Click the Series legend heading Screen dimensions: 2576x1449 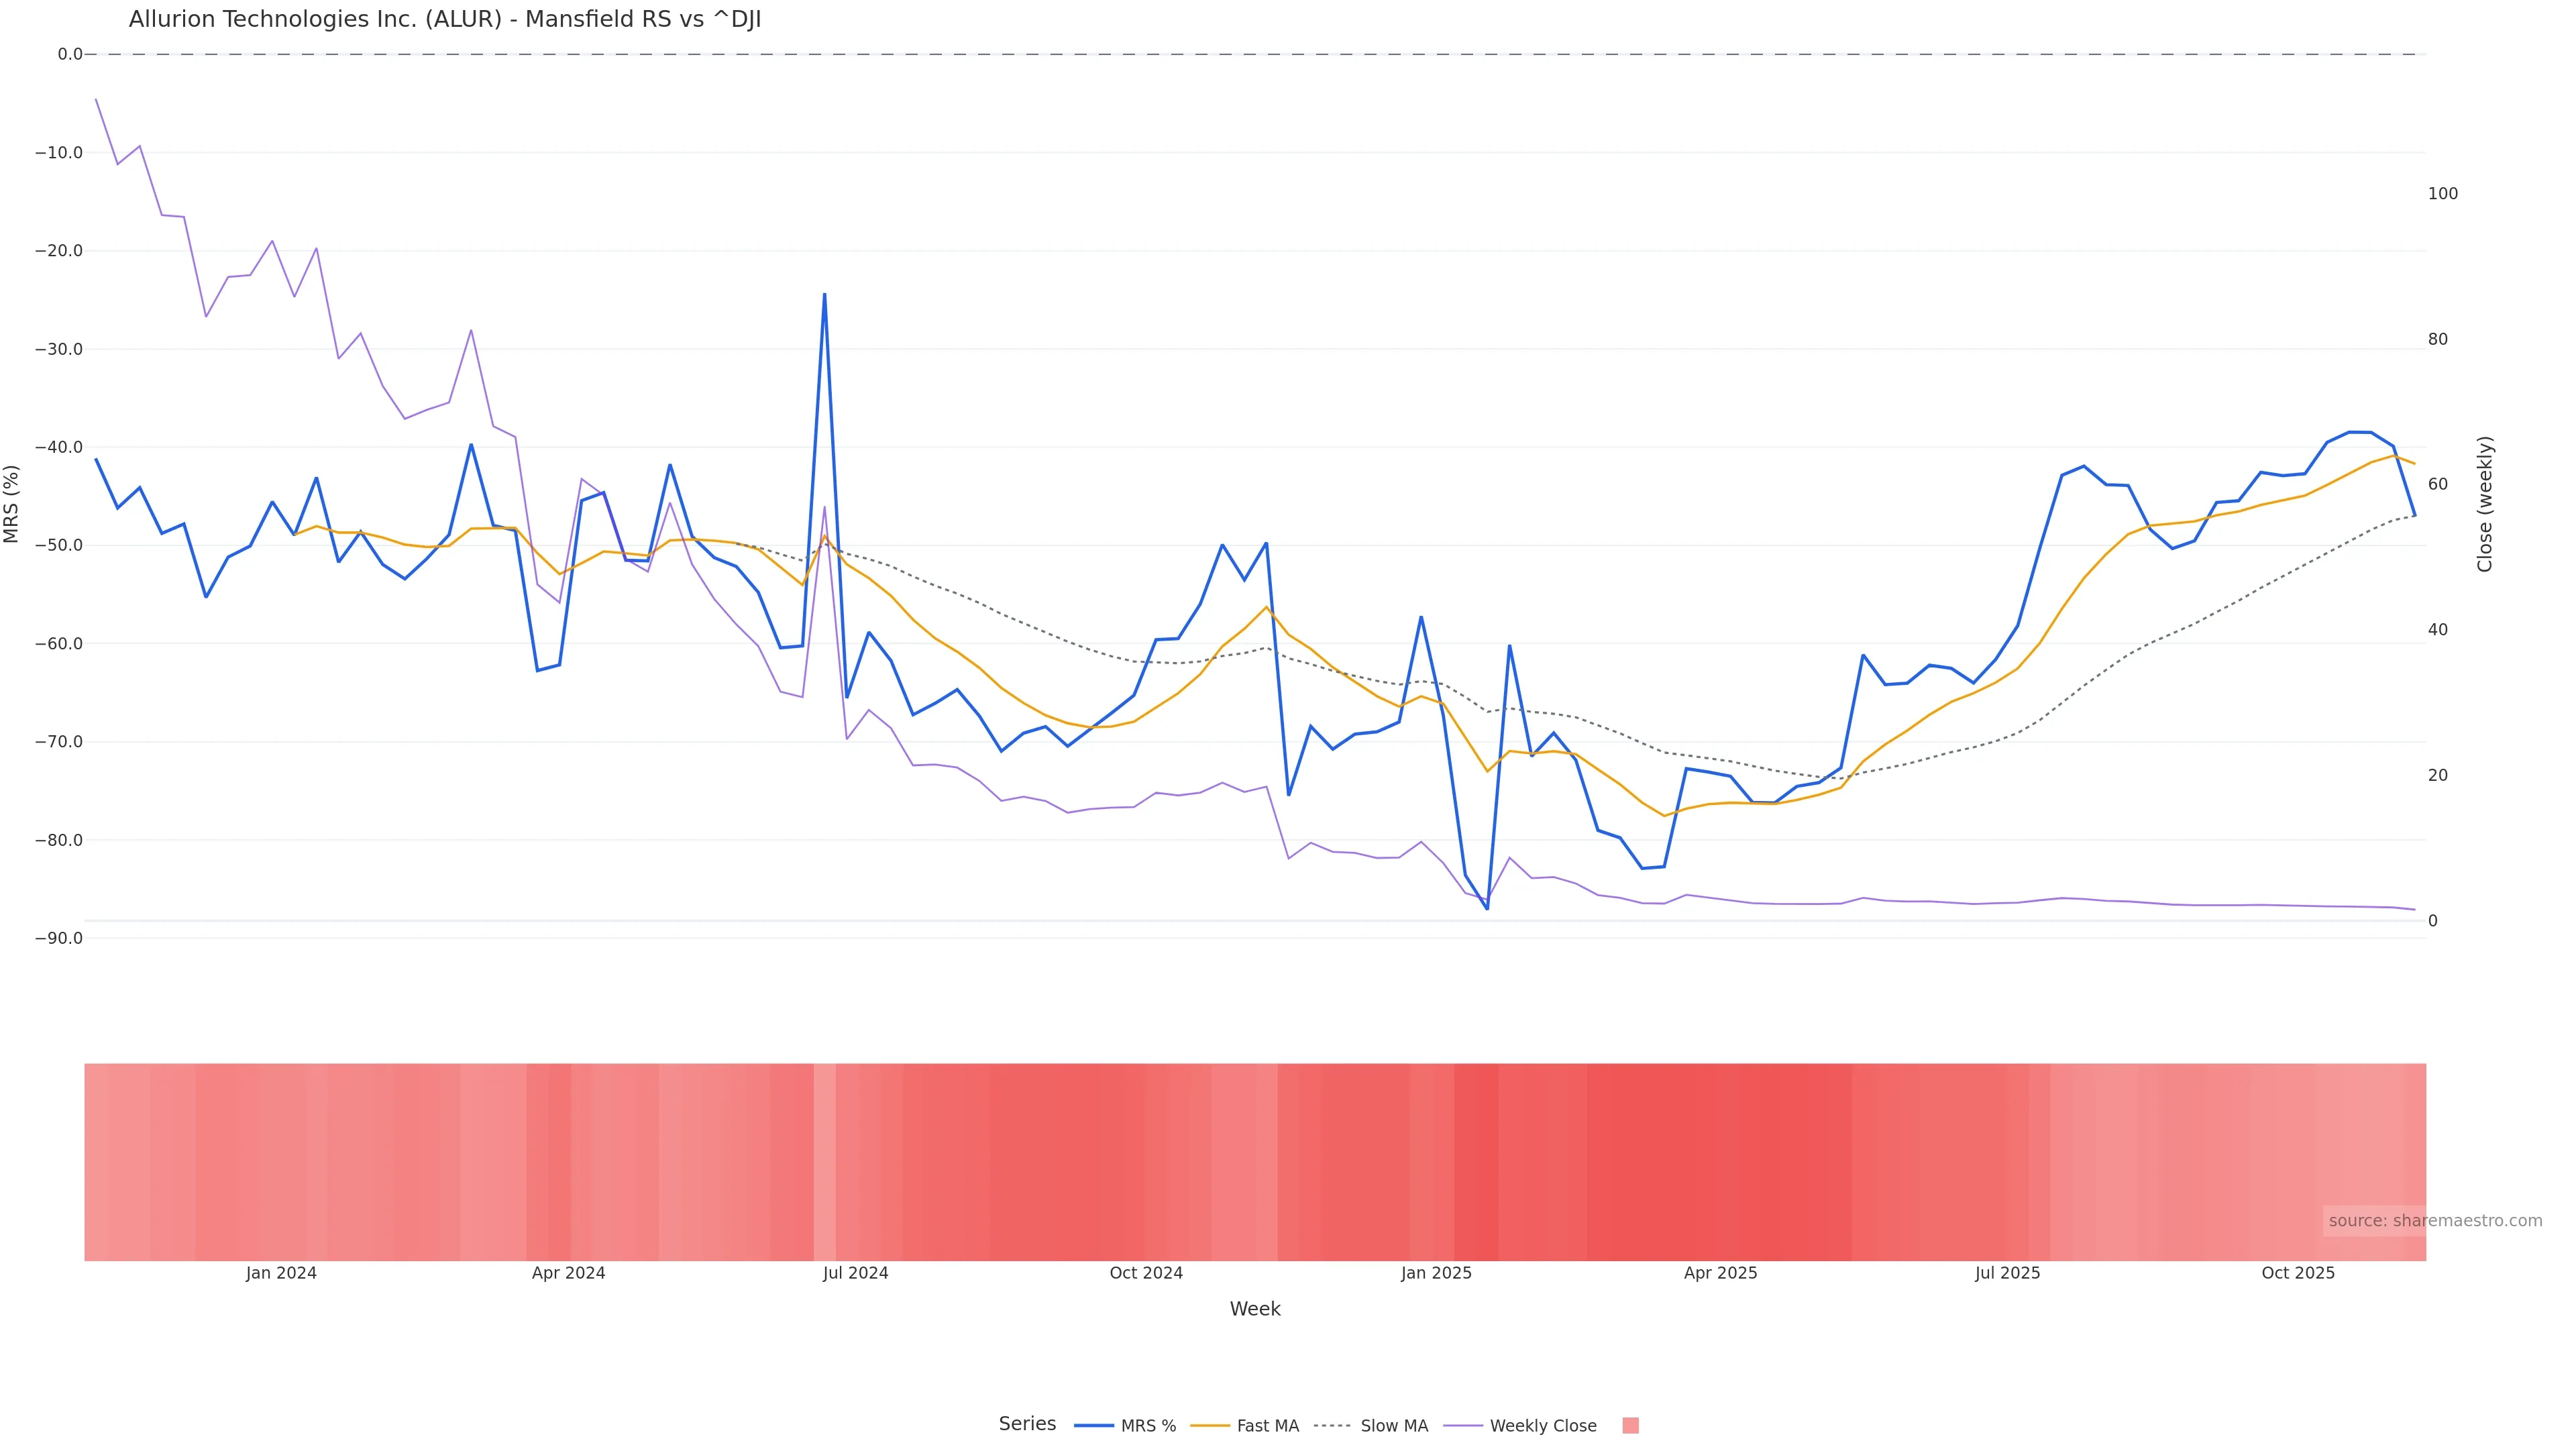[x=1027, y=1424]
